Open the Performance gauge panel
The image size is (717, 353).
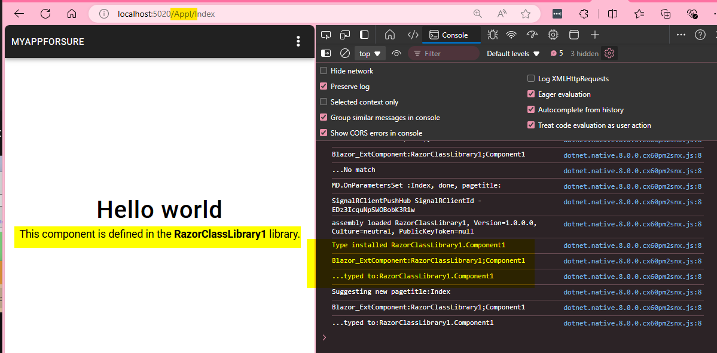click(532, 35)
